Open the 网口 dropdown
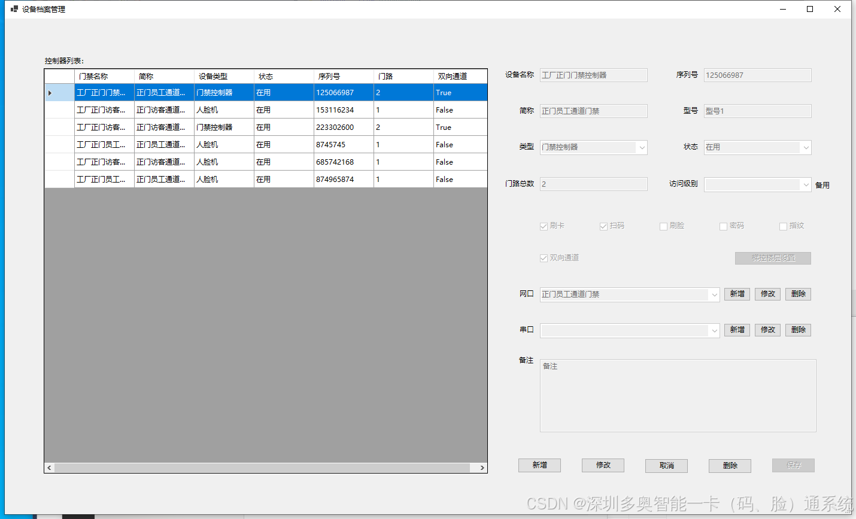The height and width of the screenshot is (519, 856). coord(714,295)
